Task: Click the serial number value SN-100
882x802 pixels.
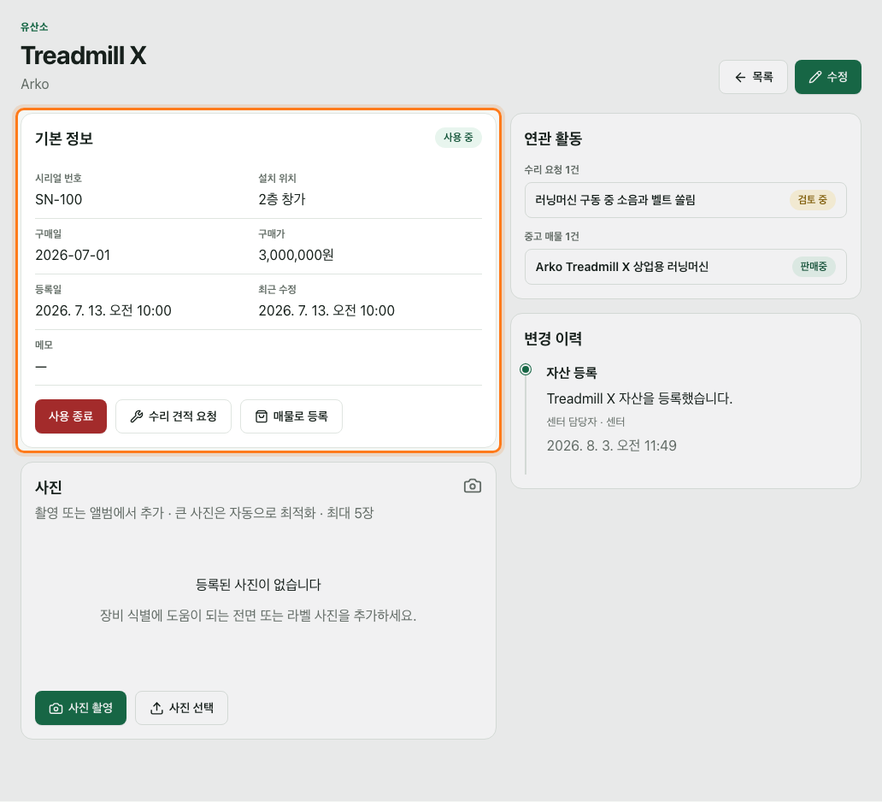Action: pyautogui.click(x=58, y=200)
